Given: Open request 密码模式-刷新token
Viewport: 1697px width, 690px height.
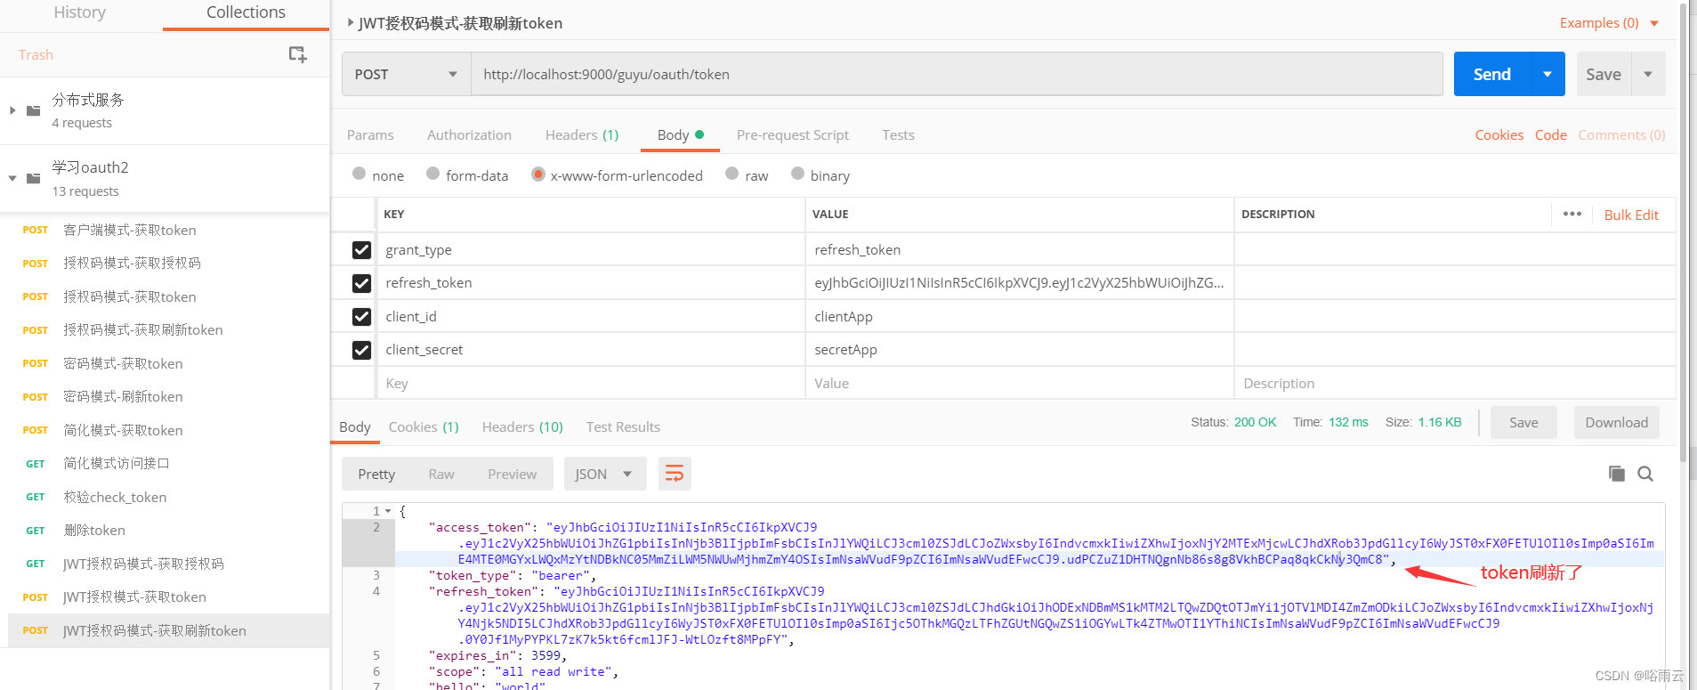Looking at the screenshot, I should click(123, 396).
